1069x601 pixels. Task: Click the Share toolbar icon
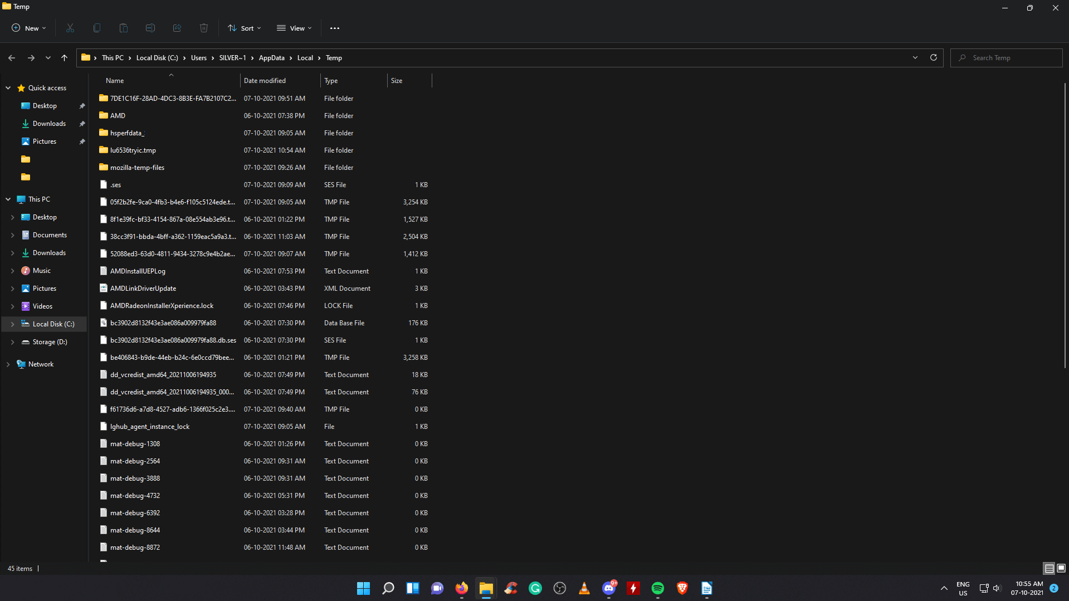[x=177, y=28]
